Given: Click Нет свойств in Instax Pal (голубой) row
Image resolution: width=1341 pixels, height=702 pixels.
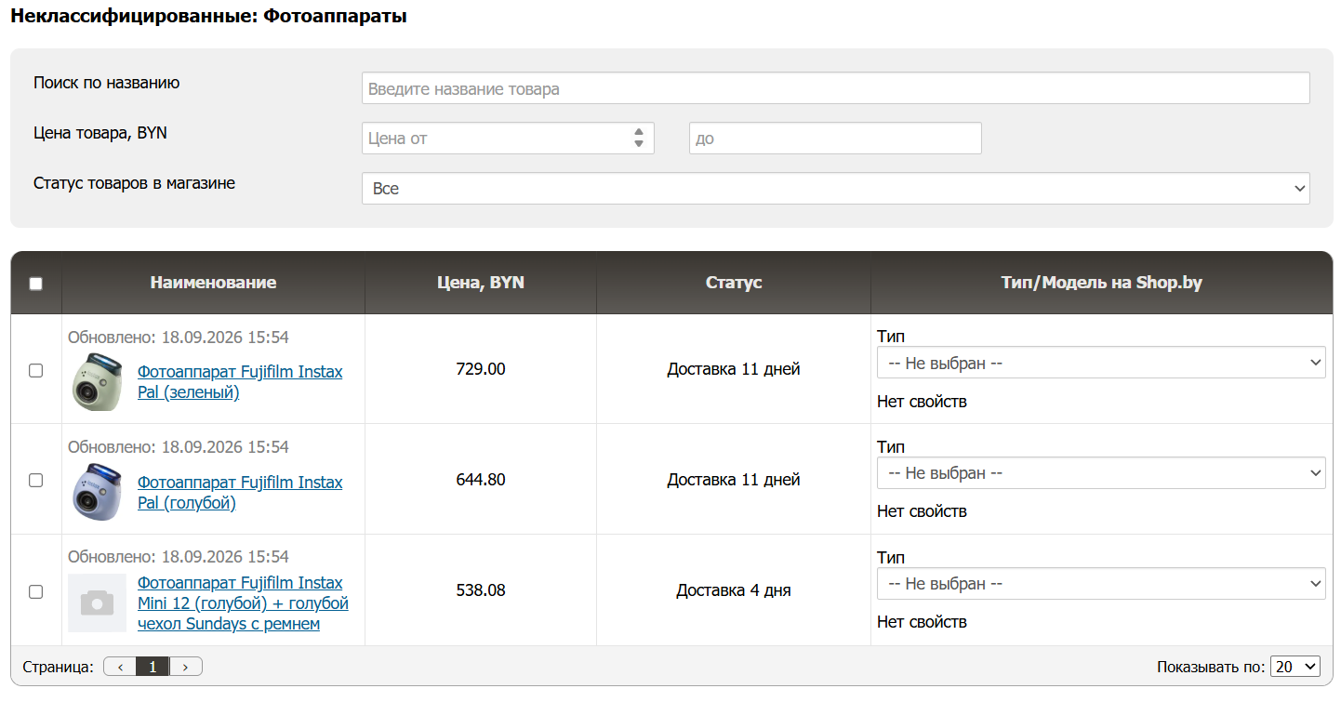Looking at the screenshot, I should (x=922, y=511).
